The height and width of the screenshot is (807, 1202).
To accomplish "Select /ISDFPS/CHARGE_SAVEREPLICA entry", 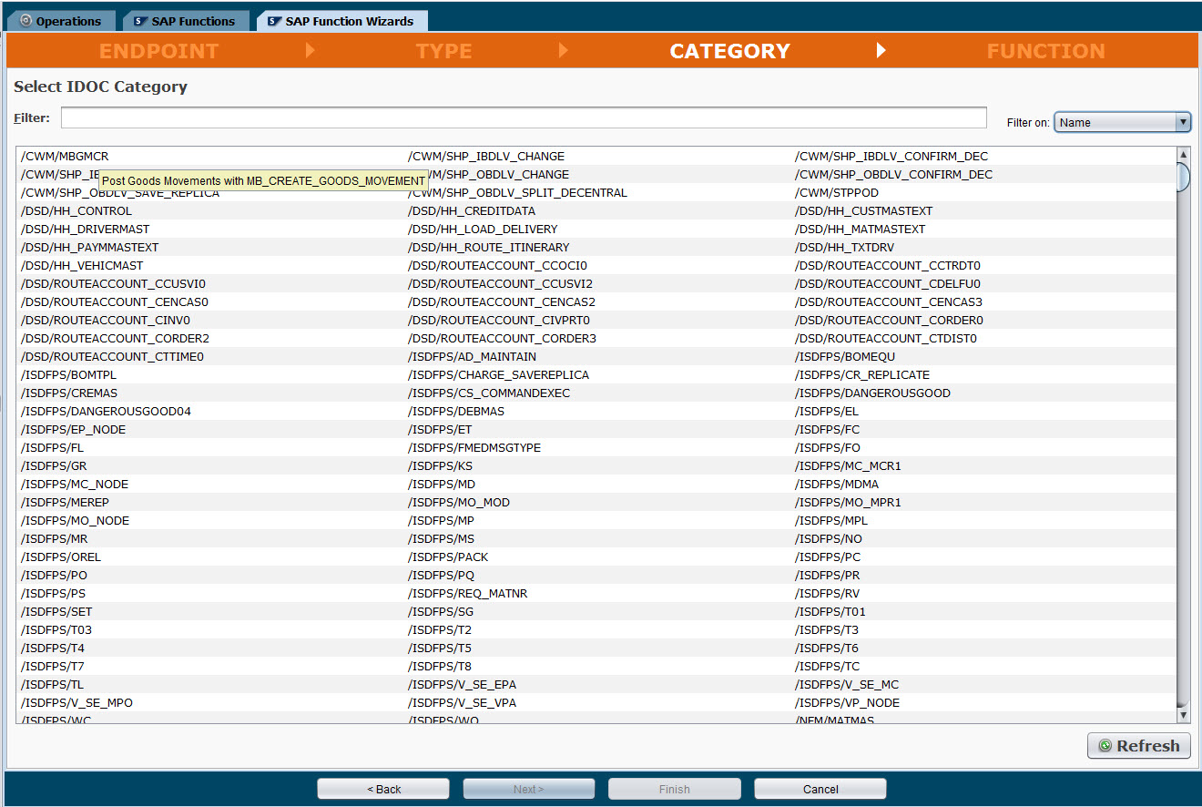I will click(x=498, y=375).
